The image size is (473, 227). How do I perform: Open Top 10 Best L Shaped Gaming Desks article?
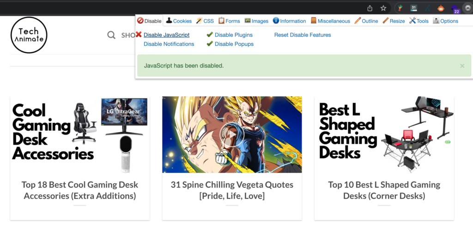click(x=384, y=190)
